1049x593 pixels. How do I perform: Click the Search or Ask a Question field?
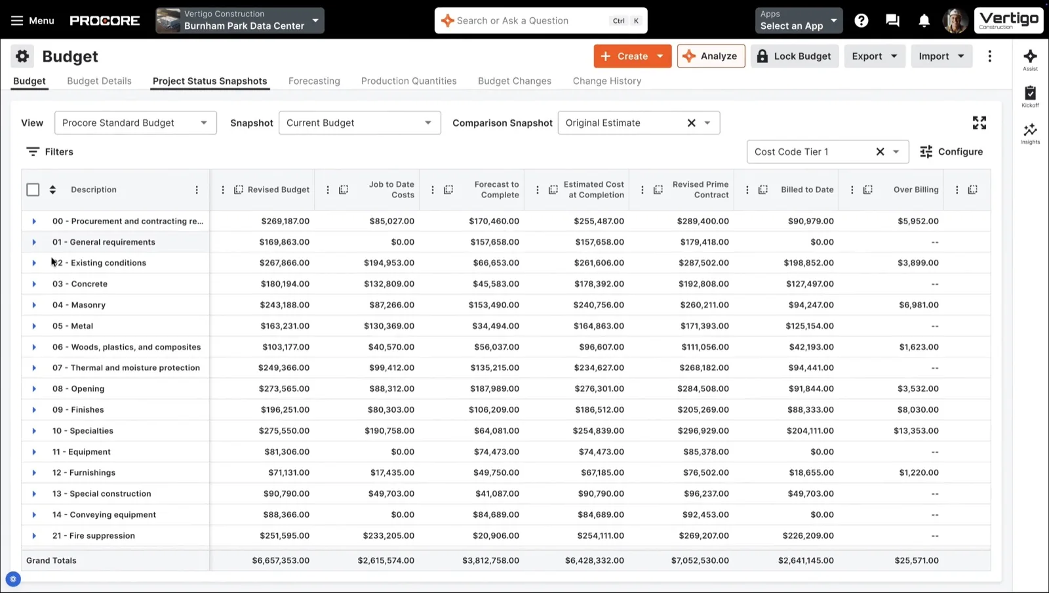pos(541,20)
